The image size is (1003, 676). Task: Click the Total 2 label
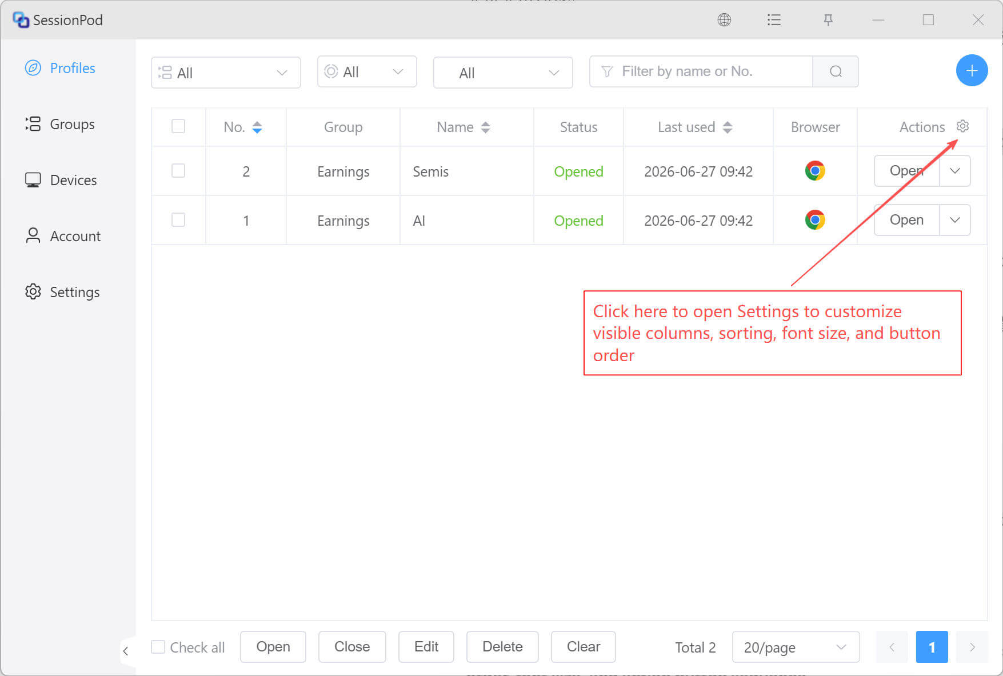[x=695, y=647]
